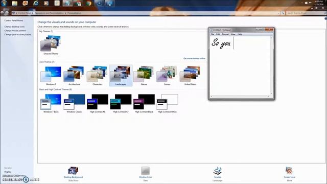Select the High Contrast Black theme
The height and width of the screenshot is (184, 327).
pyautogui.click(x=144, y=103)
